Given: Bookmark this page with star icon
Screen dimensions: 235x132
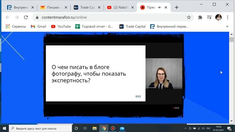Looking at the screenshot, I should 189,17.
